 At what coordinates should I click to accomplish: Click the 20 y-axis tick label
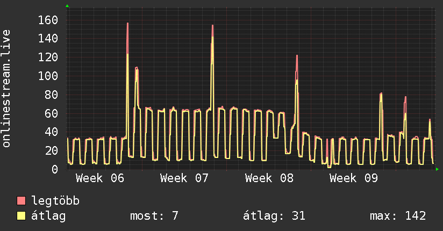tap(52, 150)
